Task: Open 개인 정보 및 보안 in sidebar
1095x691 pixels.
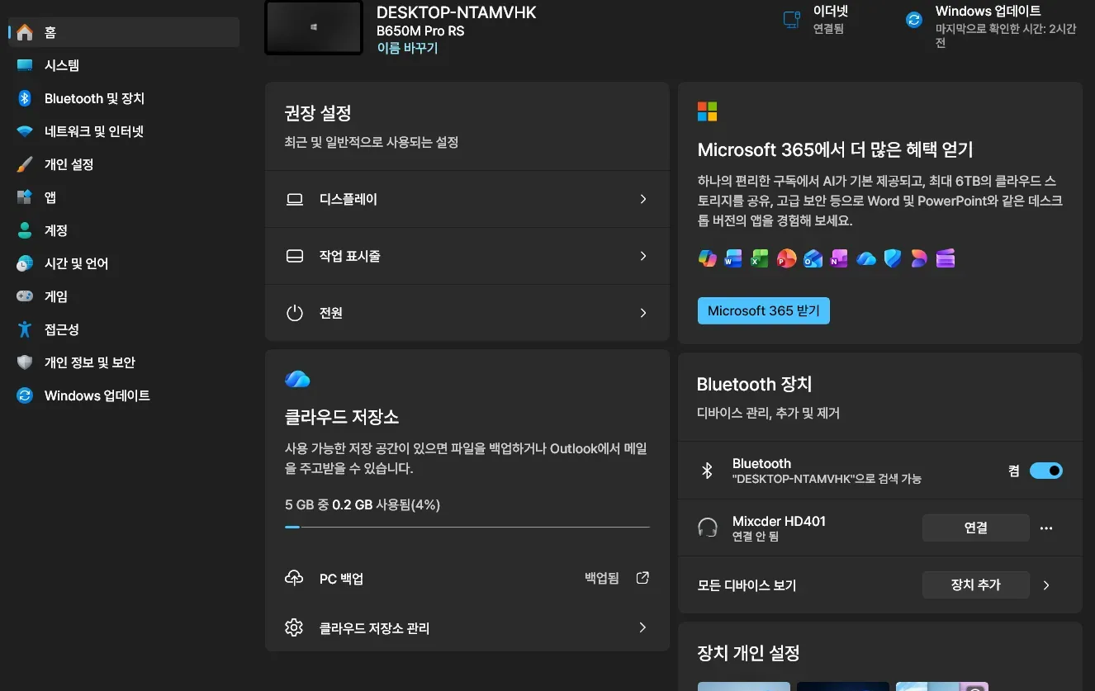Action: (89, 362)
